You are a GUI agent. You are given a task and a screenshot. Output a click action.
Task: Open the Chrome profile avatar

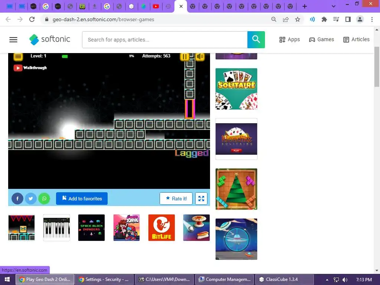pos(360,19)
